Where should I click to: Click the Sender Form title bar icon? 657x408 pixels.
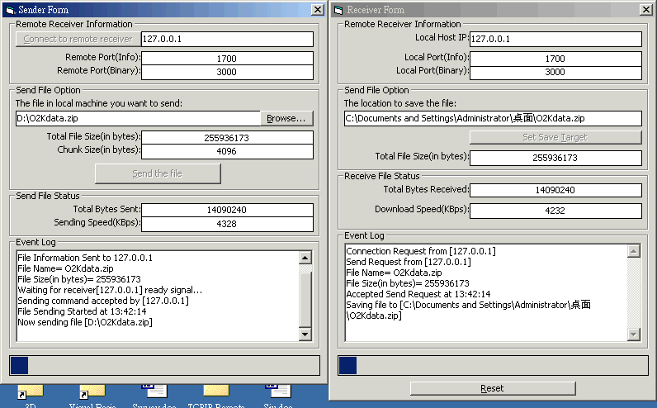coord(9,10)
